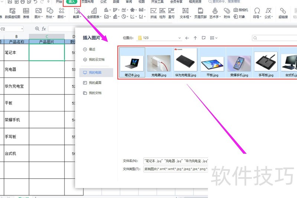Click the 艺术字 WordArt icon

coord(214,13)
